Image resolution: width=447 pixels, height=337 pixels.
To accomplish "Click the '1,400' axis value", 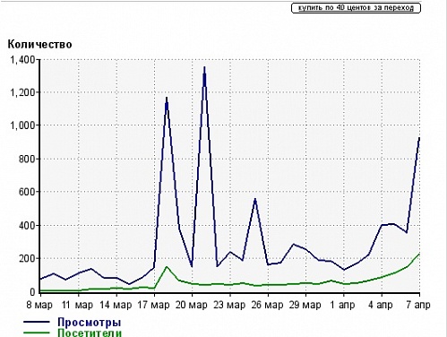I will pos(22,60).
